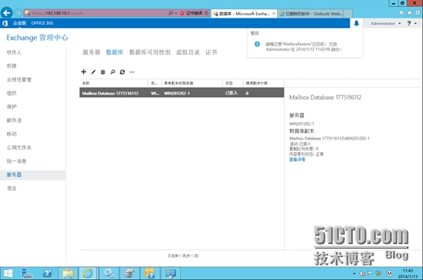Open 组织 in left navigation
Screen dimensions: 423x280
point(11,93)
